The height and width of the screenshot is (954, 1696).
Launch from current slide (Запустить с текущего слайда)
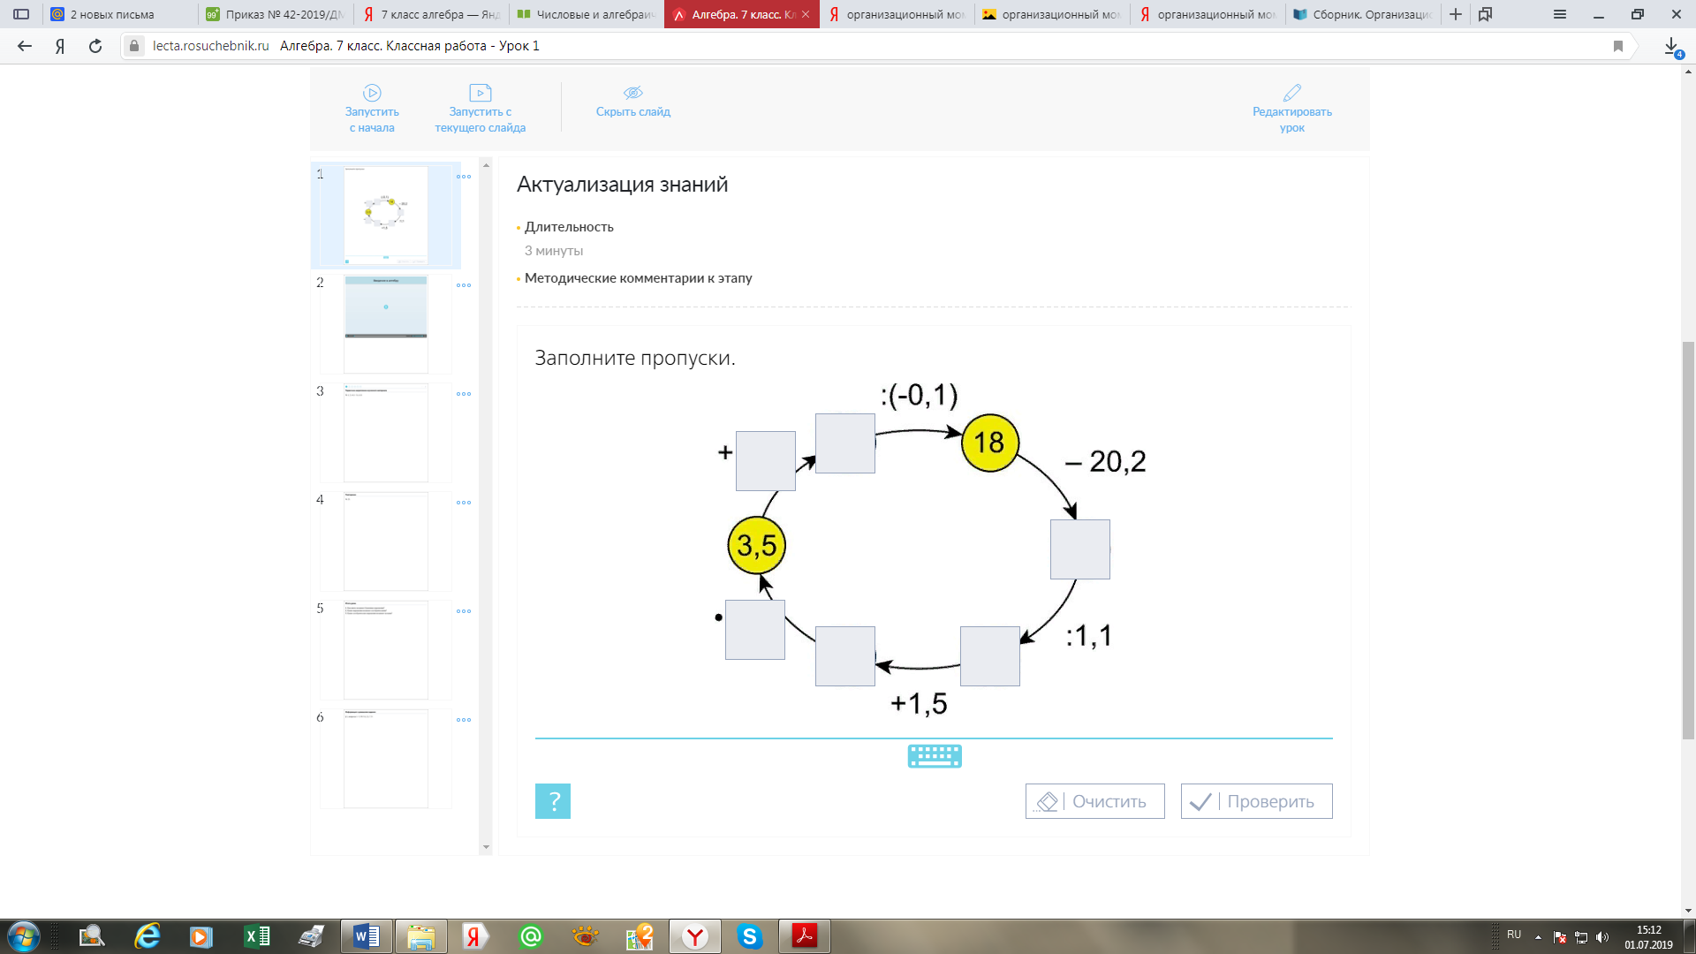coord(480,109)
